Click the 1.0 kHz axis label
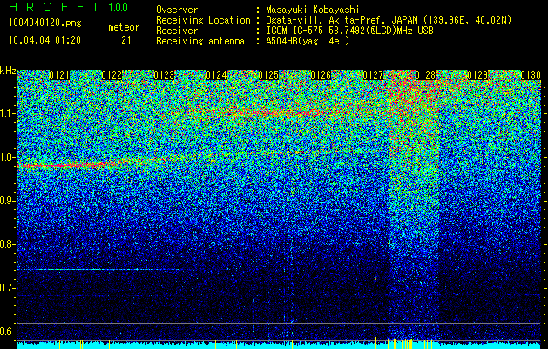Screen dimensions: 548x349 (x=8, y=157)
